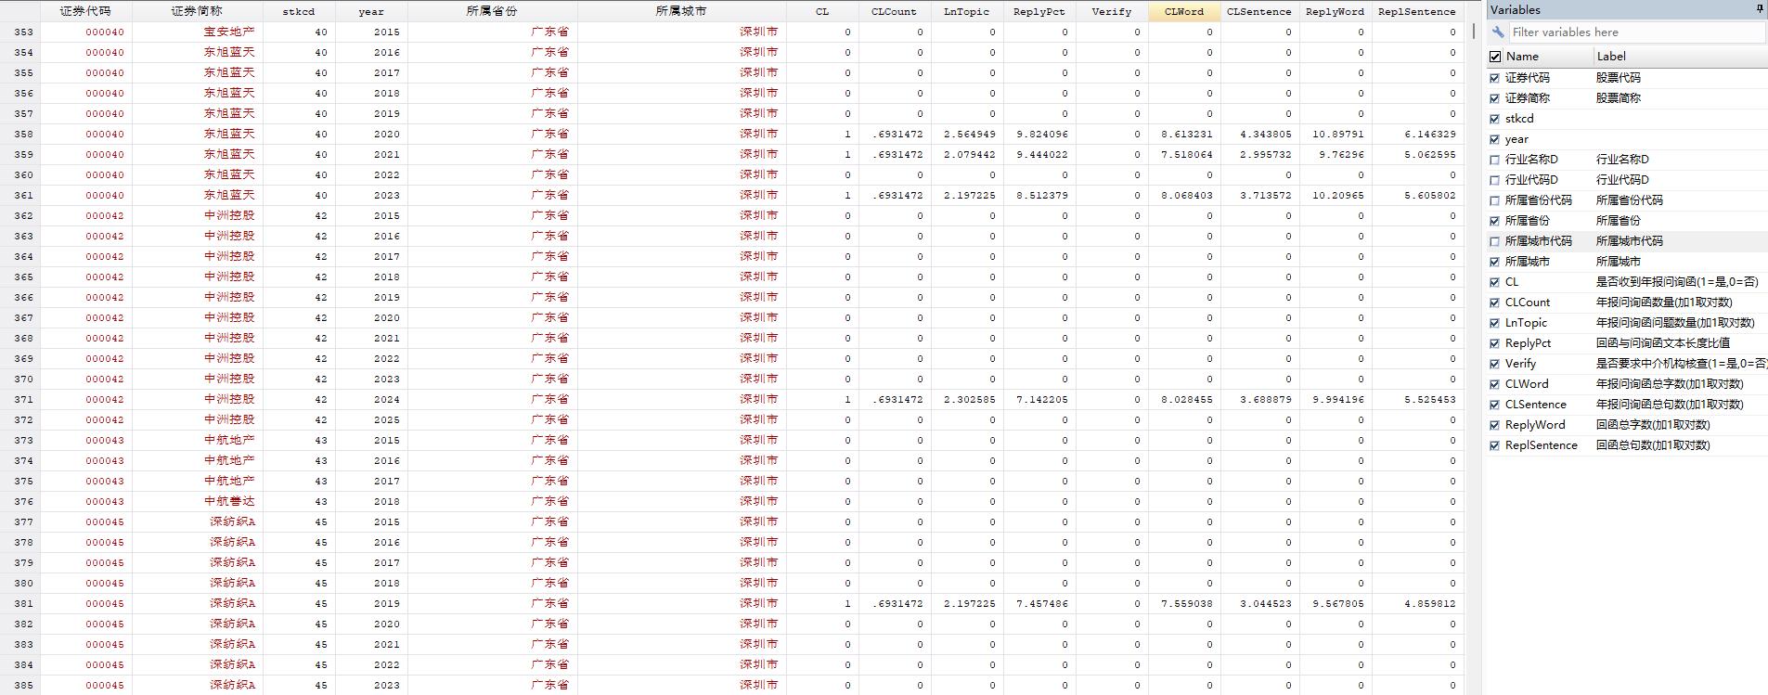
Task: Uncheck the year variable checkbox
Action: [1494, 139]
